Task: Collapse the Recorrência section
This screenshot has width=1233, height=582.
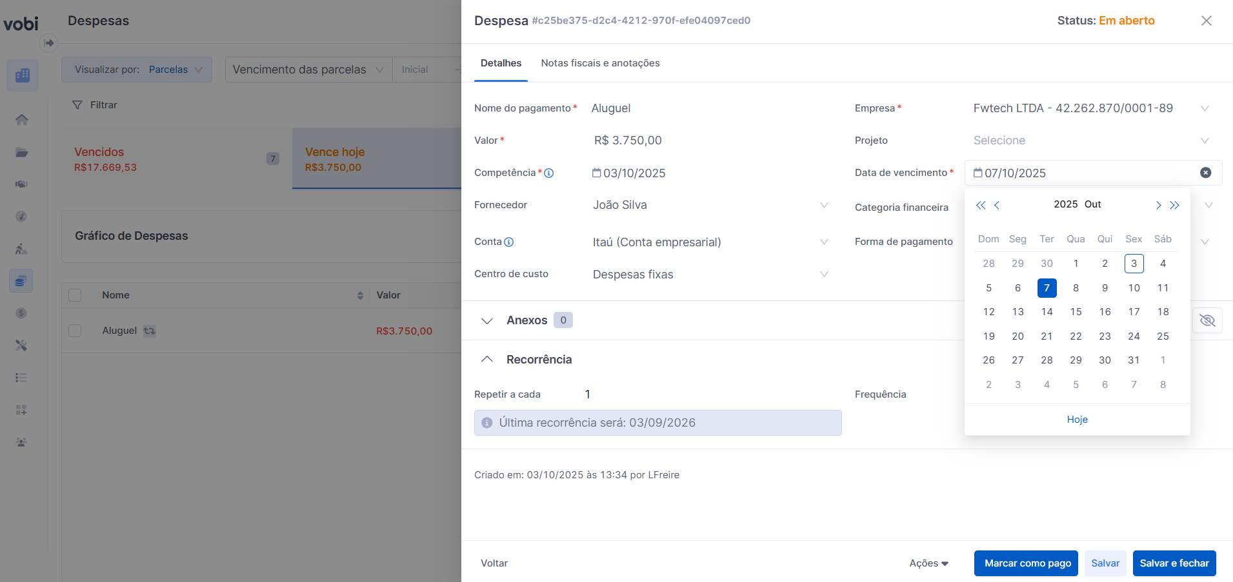Action: [x=487, y=360]
